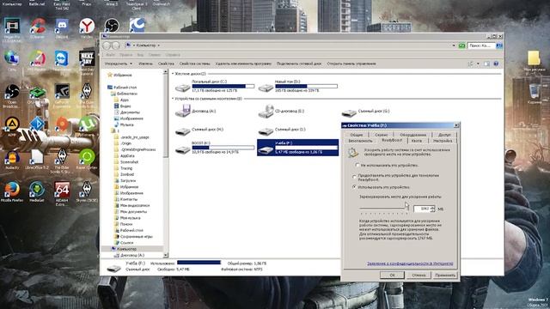550x309 pixels.
Task: Switch to the Security tab in Properties
Action: (x=360, y=141)
